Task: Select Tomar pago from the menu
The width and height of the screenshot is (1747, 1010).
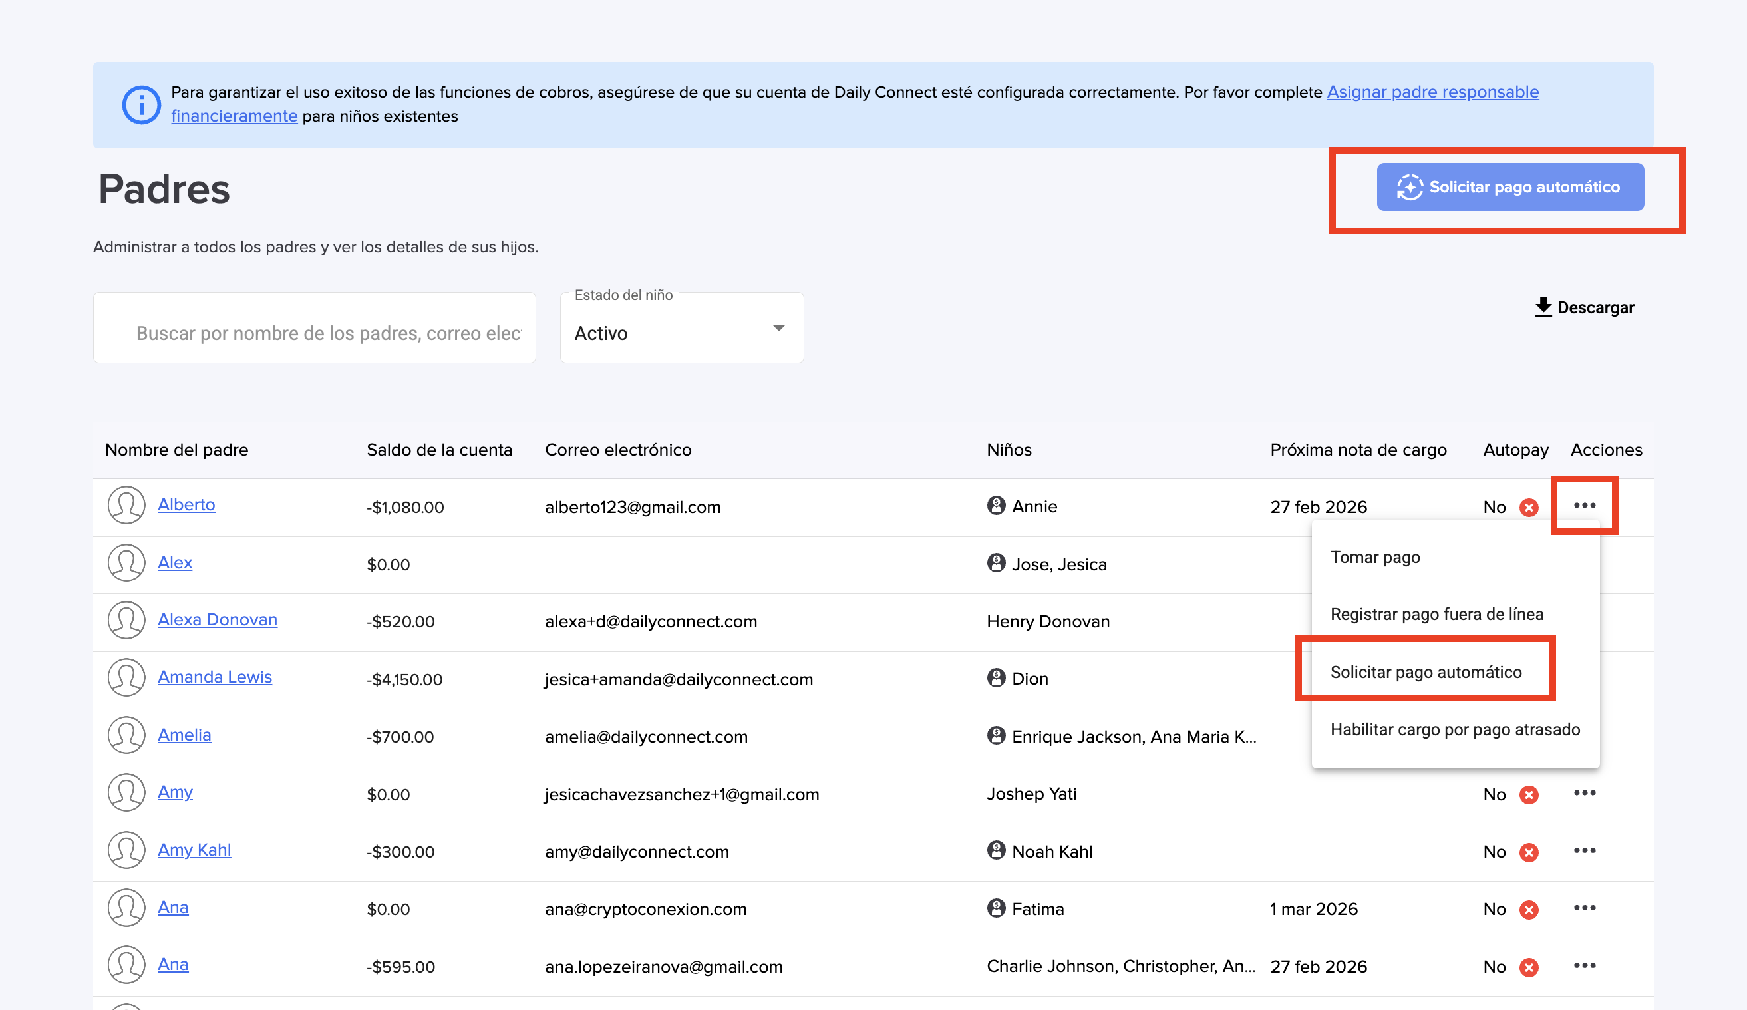Action: 1375,558
